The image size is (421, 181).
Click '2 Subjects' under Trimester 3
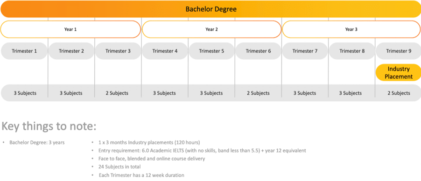pyautogui.click(x=117, y=93)
